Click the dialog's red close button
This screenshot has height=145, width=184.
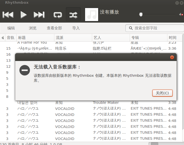[x=172, y=57]
